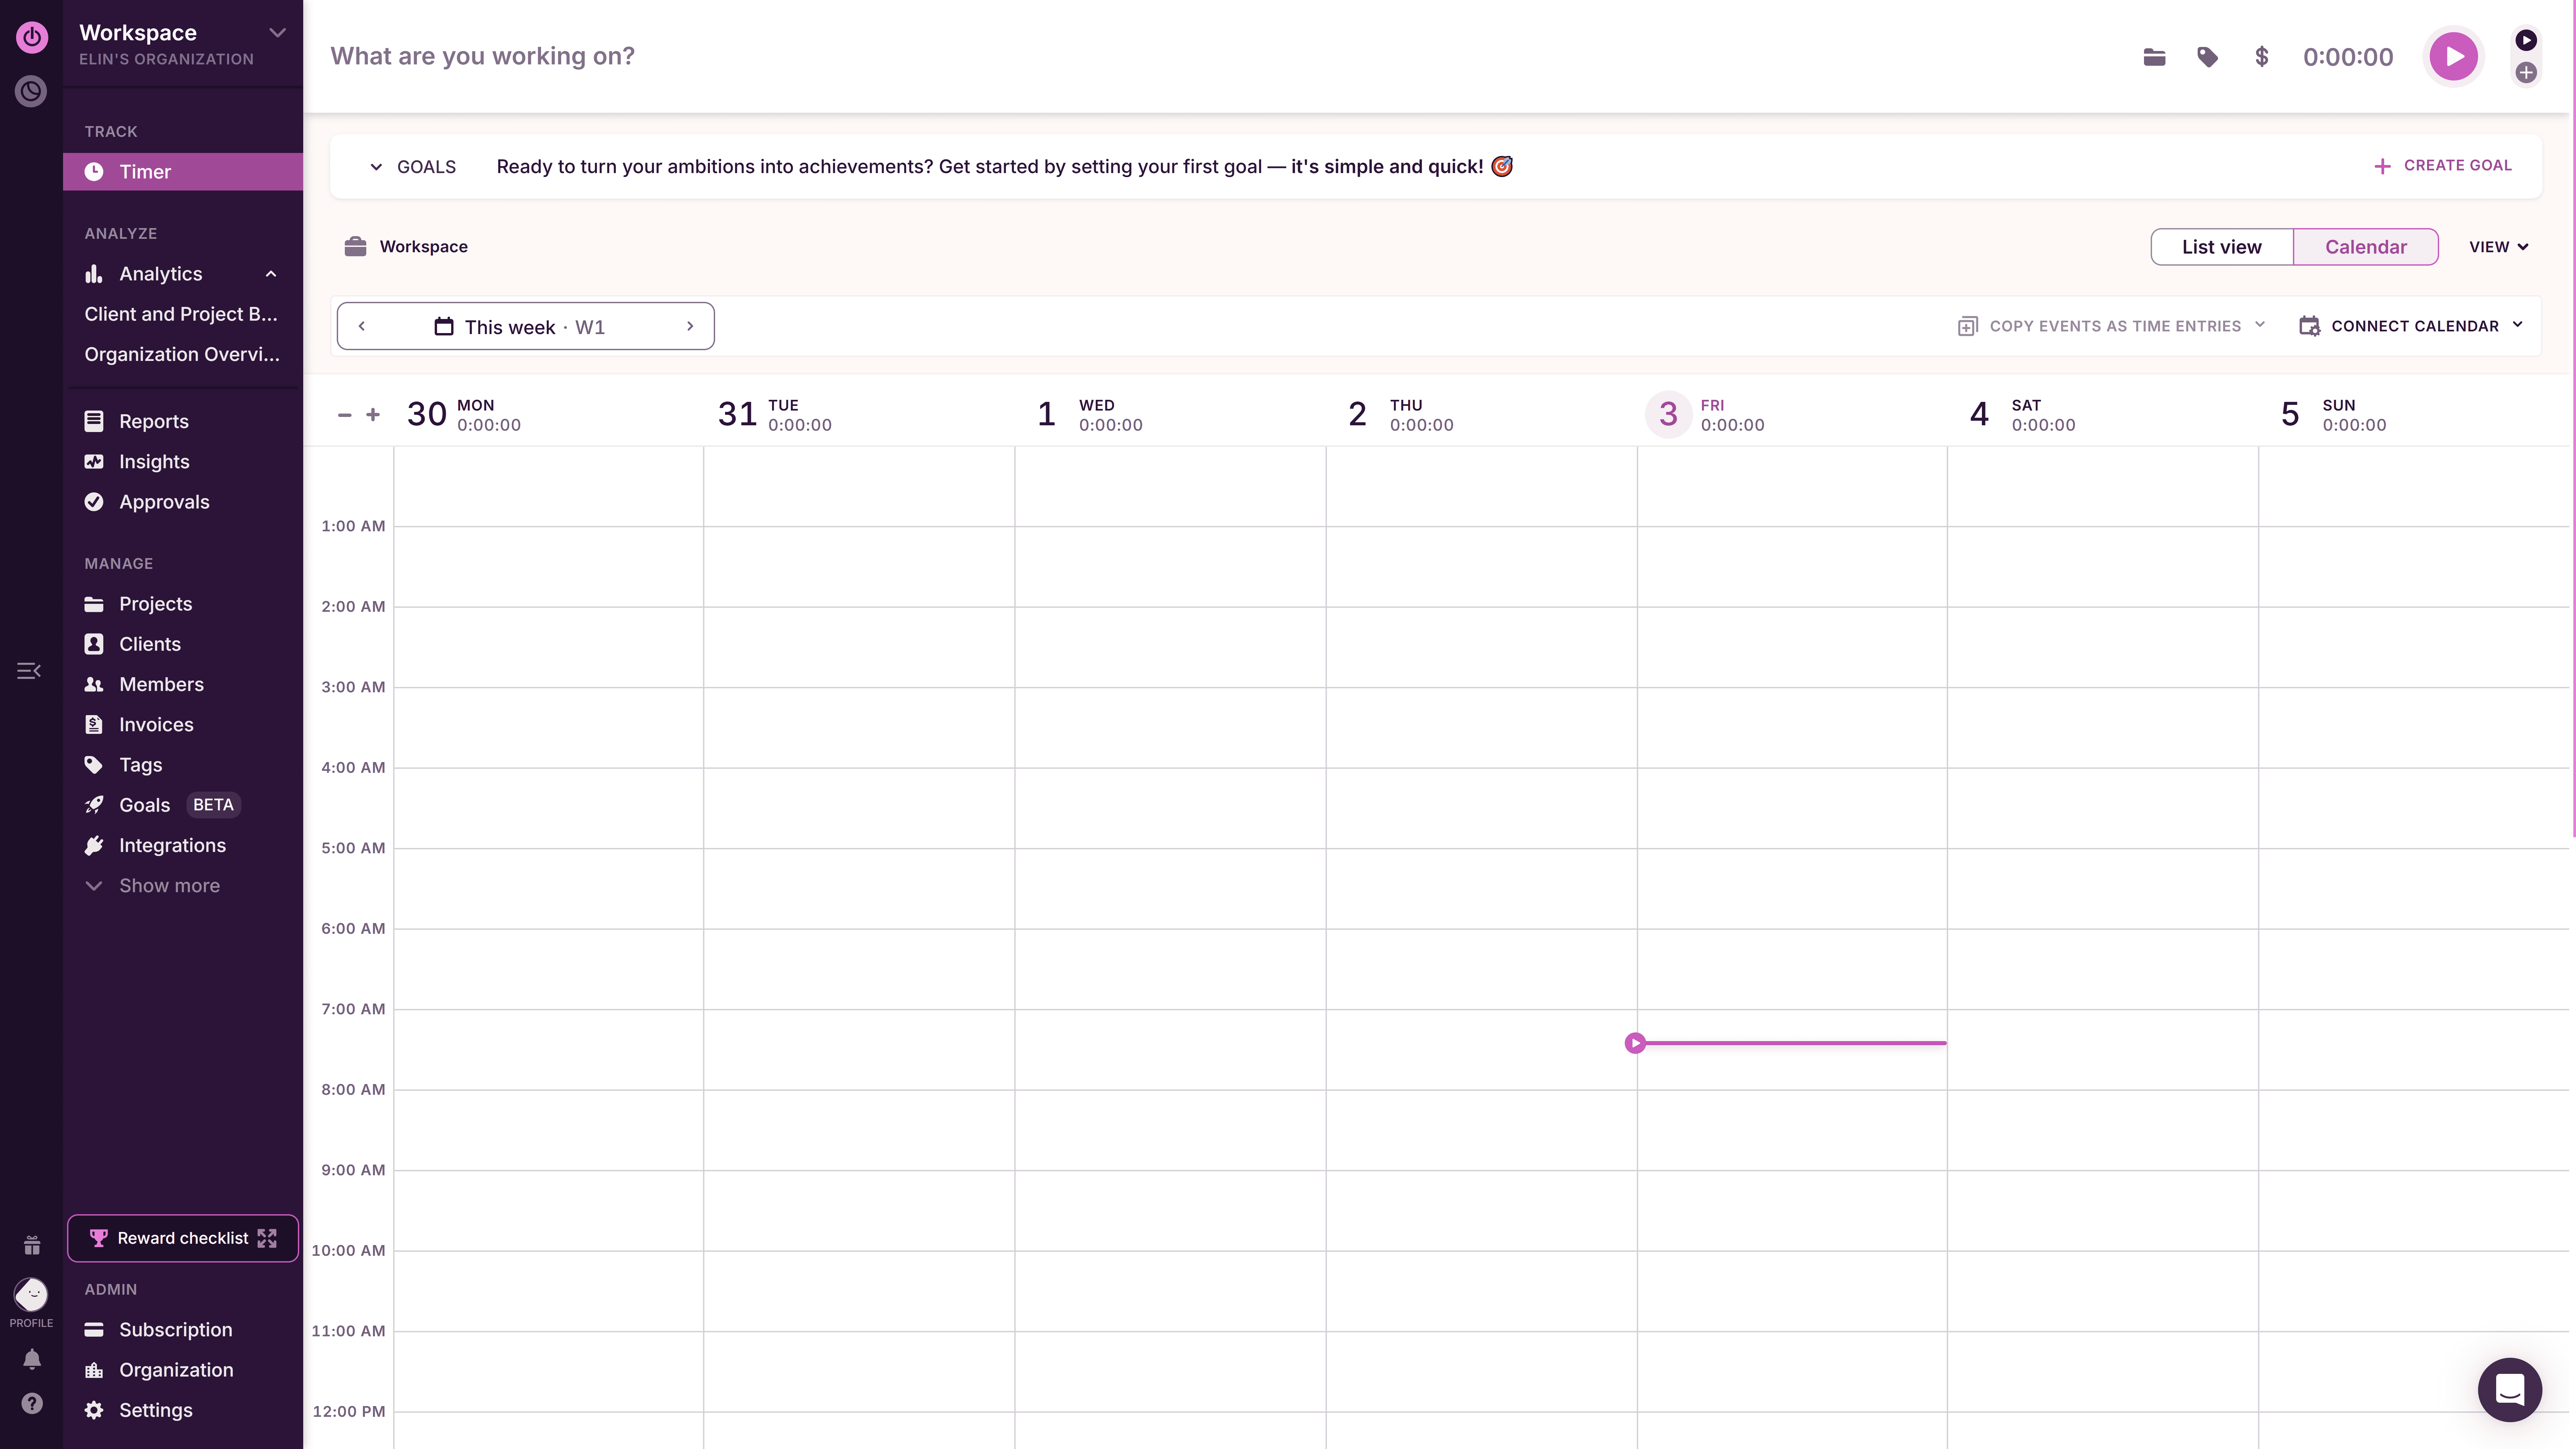Viewport: 2576px width, 1449px height.
Task: Switch to manual mode plus icon
Action: point(2526,73)
